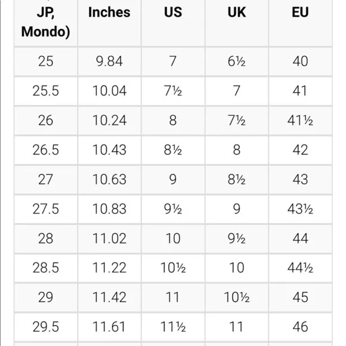
Task: Select the 27 Mondo size cell
Action: 46,180
